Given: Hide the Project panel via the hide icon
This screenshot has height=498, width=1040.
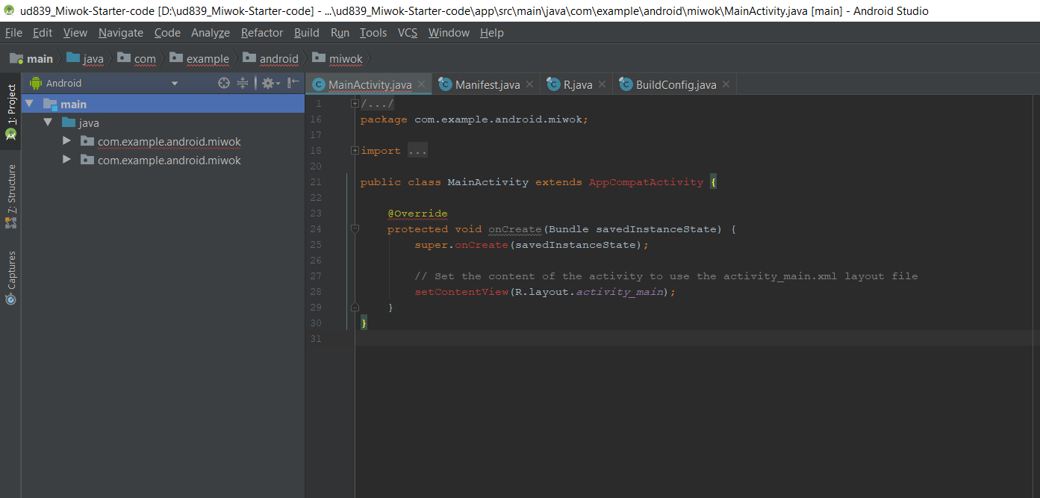Looking at the screenshot, I should (x=291, y=82).
